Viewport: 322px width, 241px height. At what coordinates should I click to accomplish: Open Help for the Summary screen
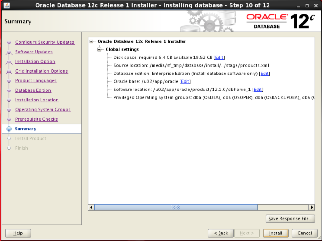[x=18, y=233]
